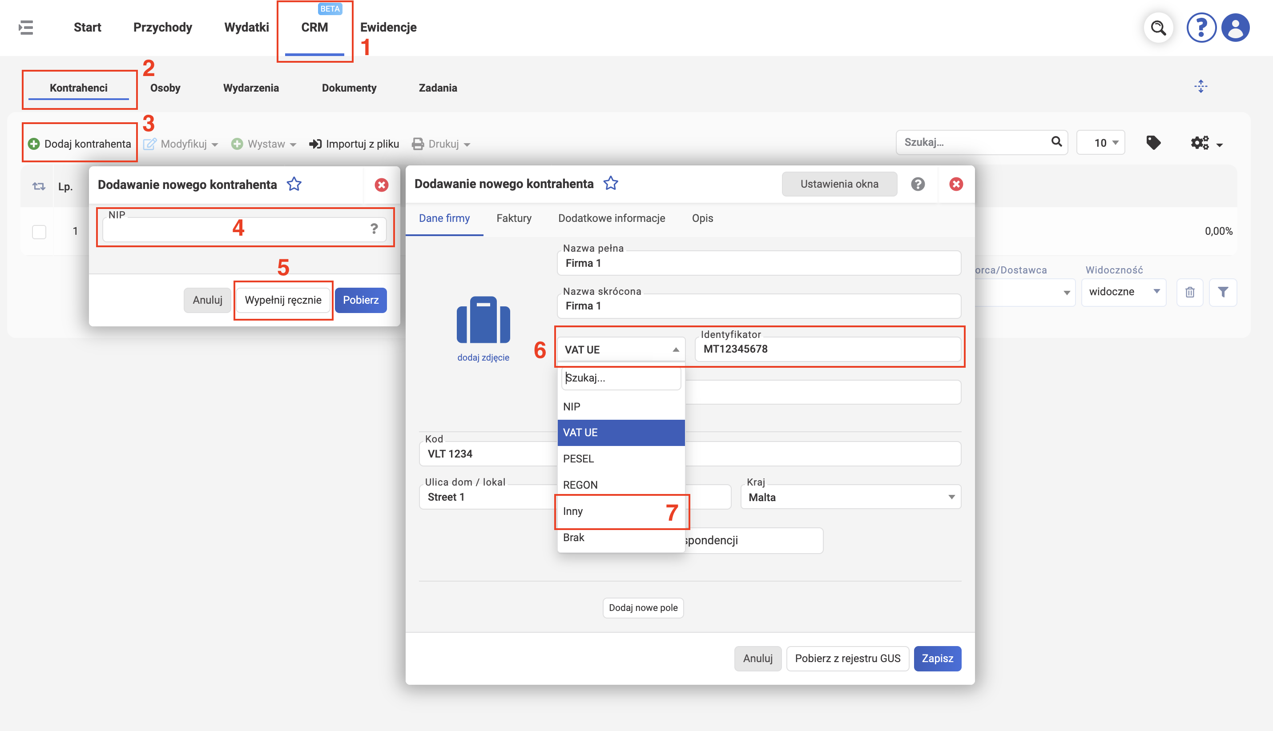
Task: Switch to the Faktury tab
Action: pos(514,218)
